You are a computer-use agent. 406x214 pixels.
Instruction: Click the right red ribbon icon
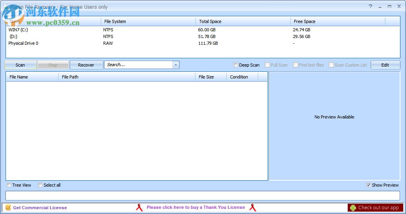coord(253,208)
